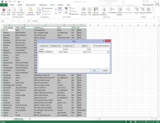Click the Subtotal icon in Outline
Viewport: 160px width, 123px height.
coord(149,10)
